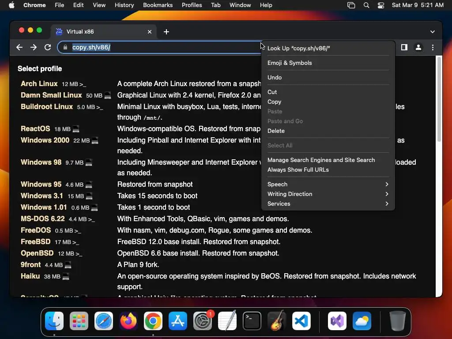Open the MS-DOS 6.22 profile link
This screenshot has width=452, height=339.
pyautogui.click(x=43, y=219)
